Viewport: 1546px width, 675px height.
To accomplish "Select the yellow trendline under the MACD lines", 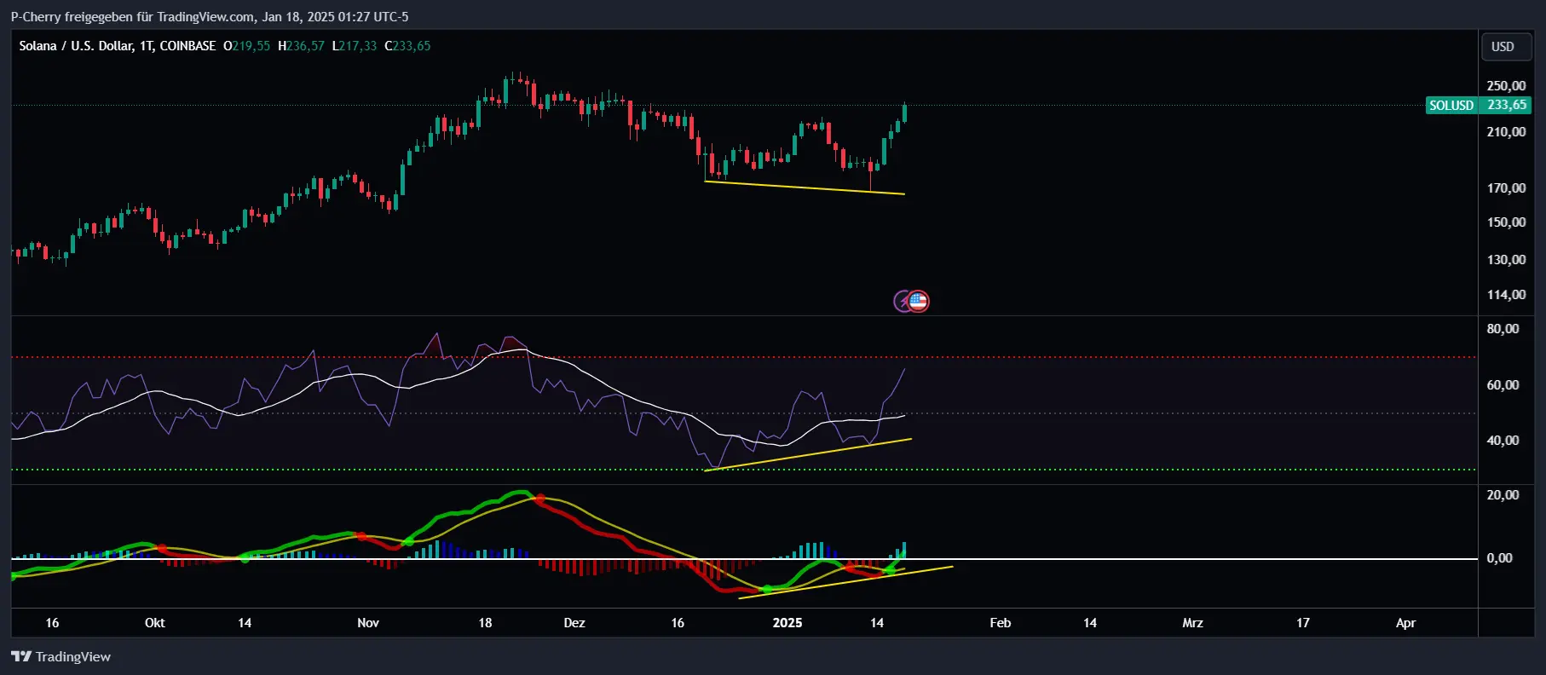I will pos(845,582).
